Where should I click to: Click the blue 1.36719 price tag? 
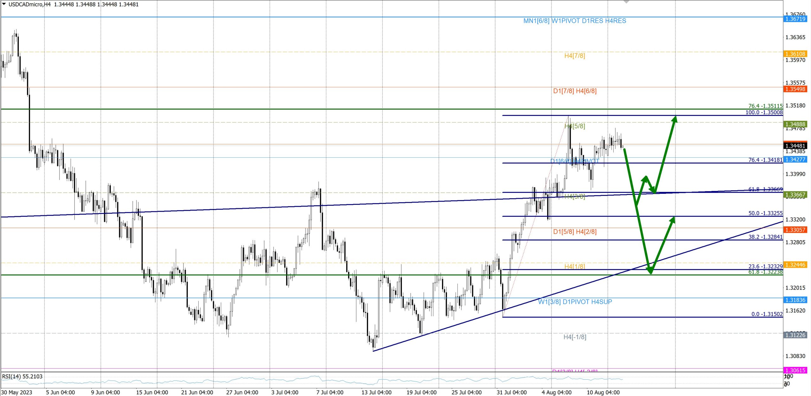point(795,19)
